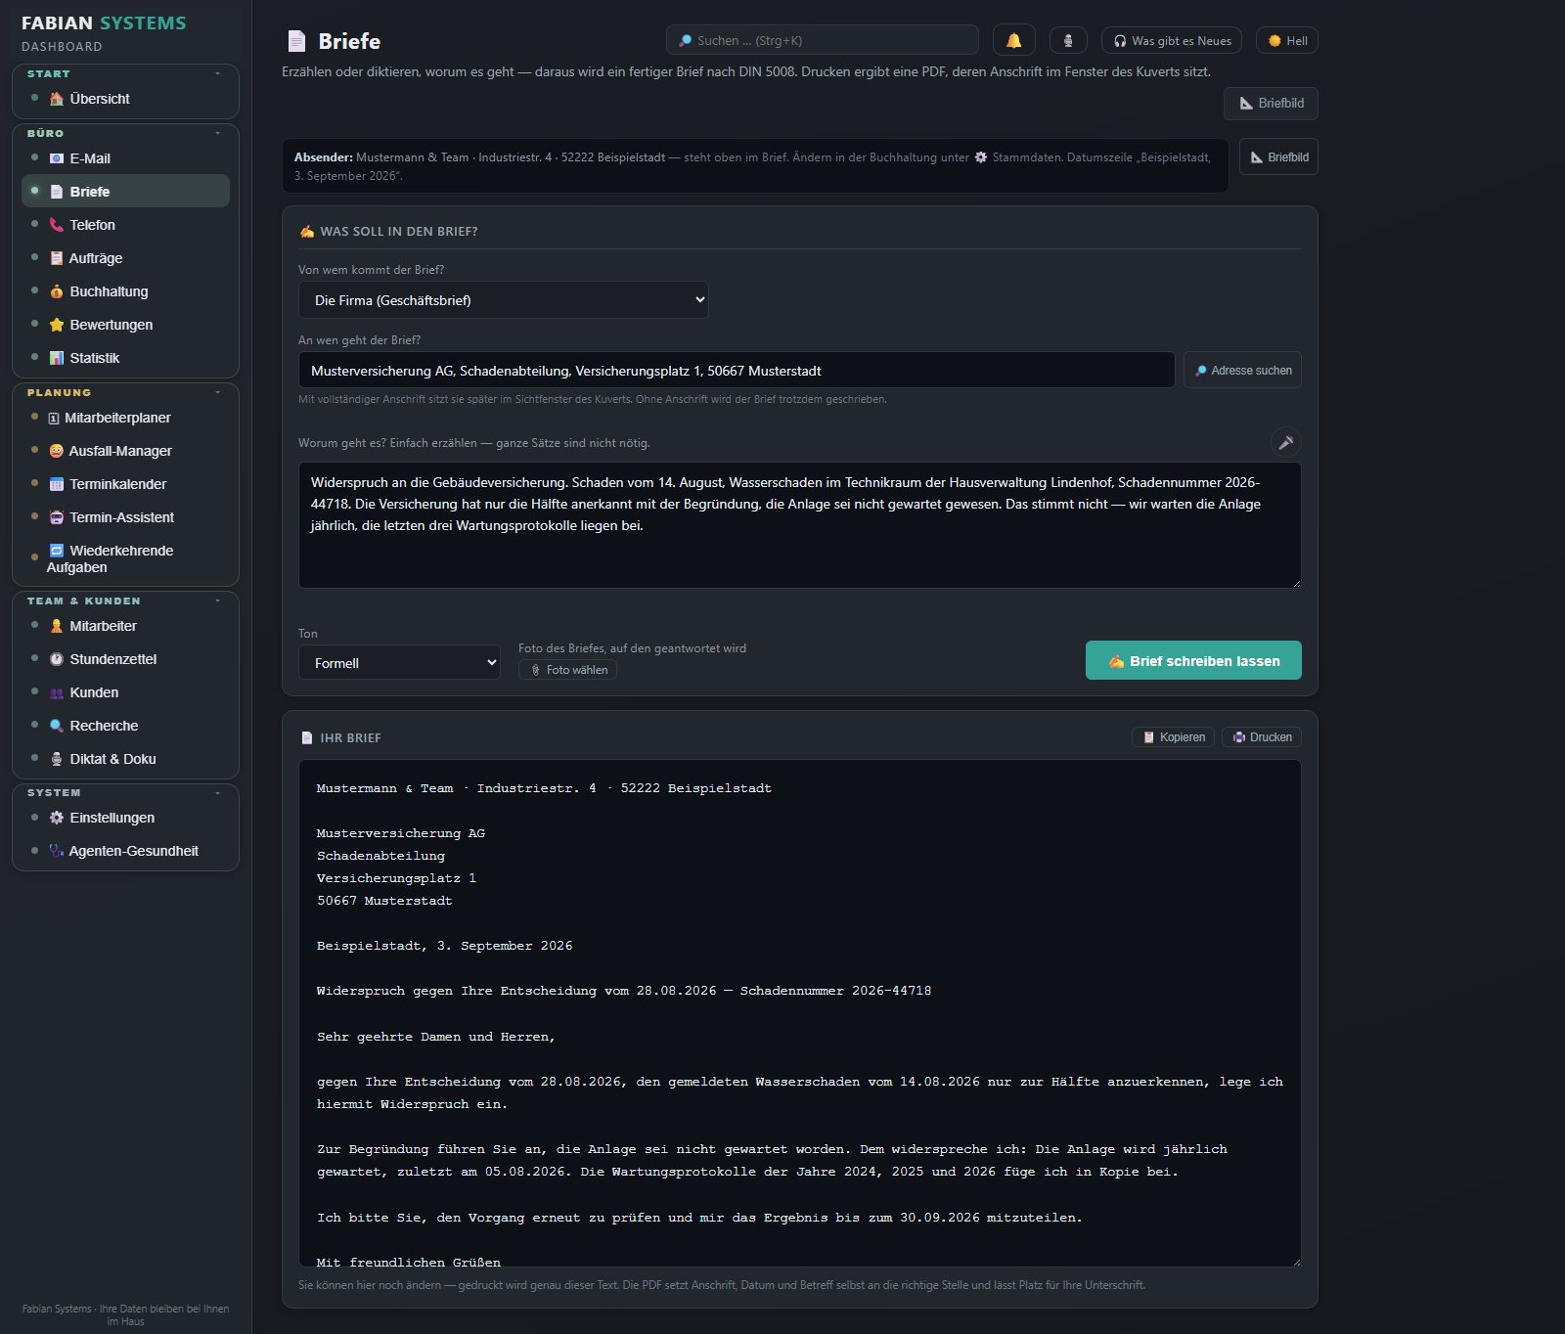The width and height of the screenshot is (1565, 1334).
Task: Click the microphone icon in top bar
Action: [x=1068, y=40]
